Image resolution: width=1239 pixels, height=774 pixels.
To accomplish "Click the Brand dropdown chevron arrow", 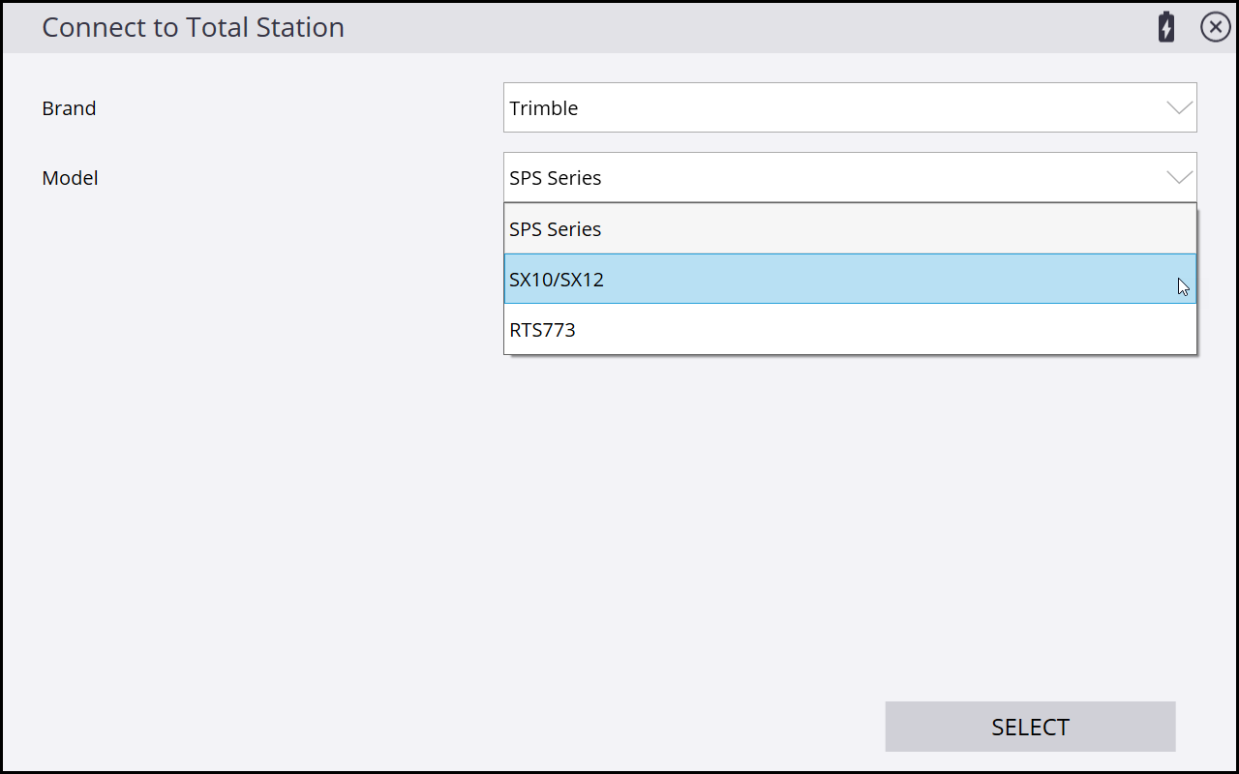I will [1179, 107].
